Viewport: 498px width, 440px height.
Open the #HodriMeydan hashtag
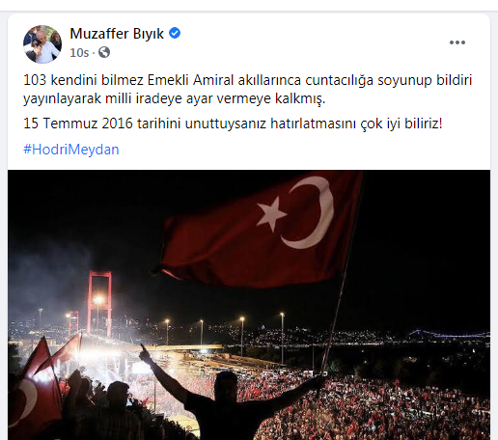71,150
